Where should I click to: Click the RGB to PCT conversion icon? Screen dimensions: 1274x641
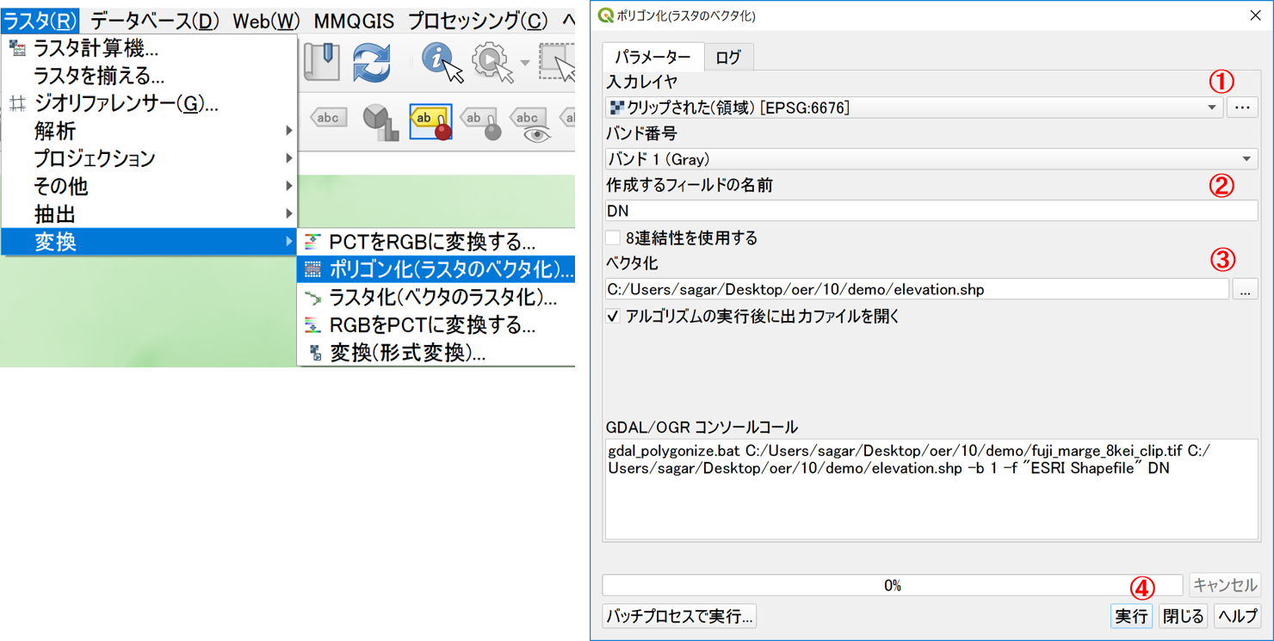click(313, 325)
